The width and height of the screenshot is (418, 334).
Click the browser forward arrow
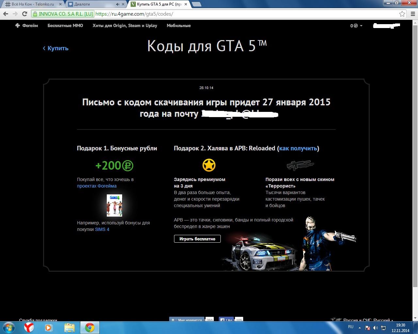pos(15,14)
